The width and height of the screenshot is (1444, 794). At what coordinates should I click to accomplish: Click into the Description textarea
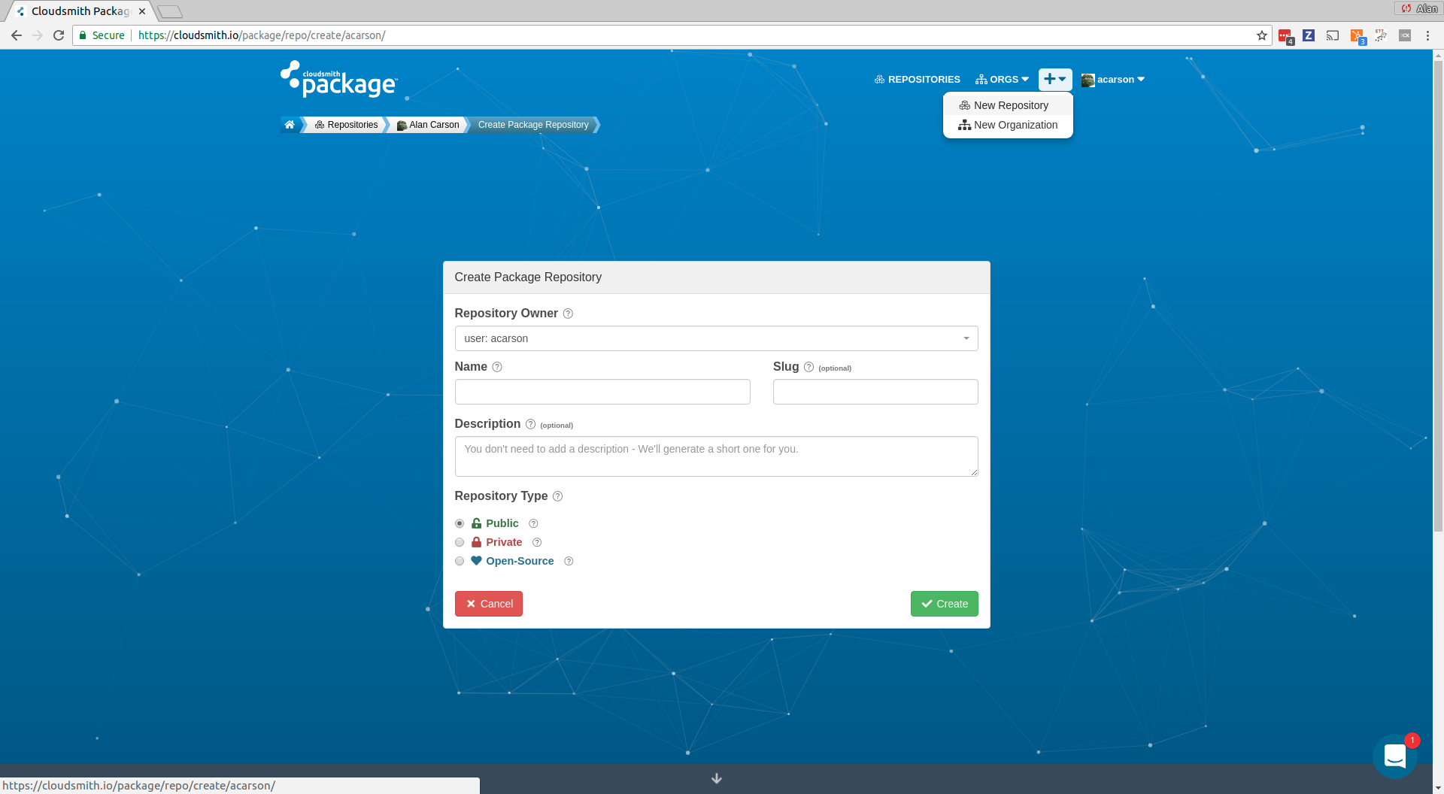tap(716, 456)
